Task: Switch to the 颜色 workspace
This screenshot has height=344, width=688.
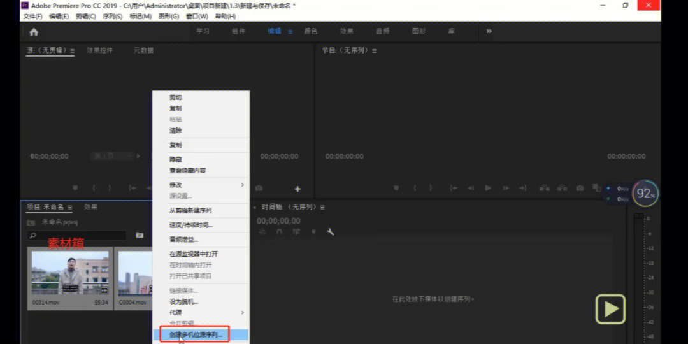Action: [x=311, y=32]
